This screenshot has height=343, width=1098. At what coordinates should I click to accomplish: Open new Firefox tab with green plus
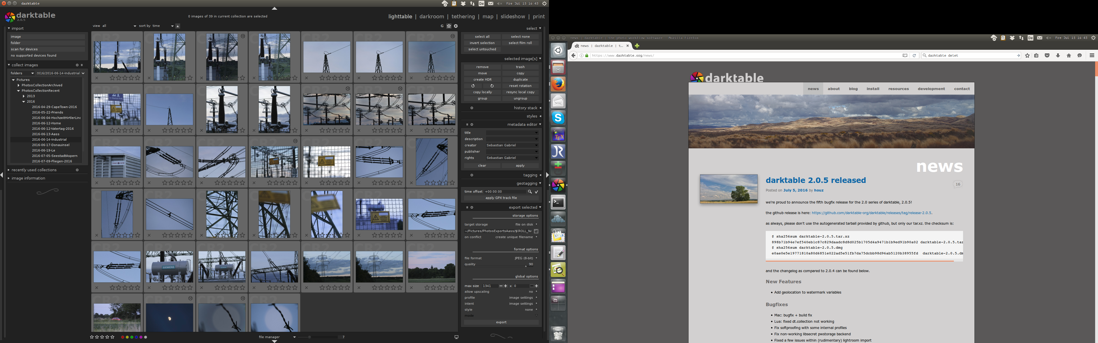coord(637,46)
